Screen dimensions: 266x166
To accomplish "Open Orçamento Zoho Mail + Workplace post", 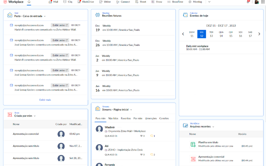I will coord(127,131).
